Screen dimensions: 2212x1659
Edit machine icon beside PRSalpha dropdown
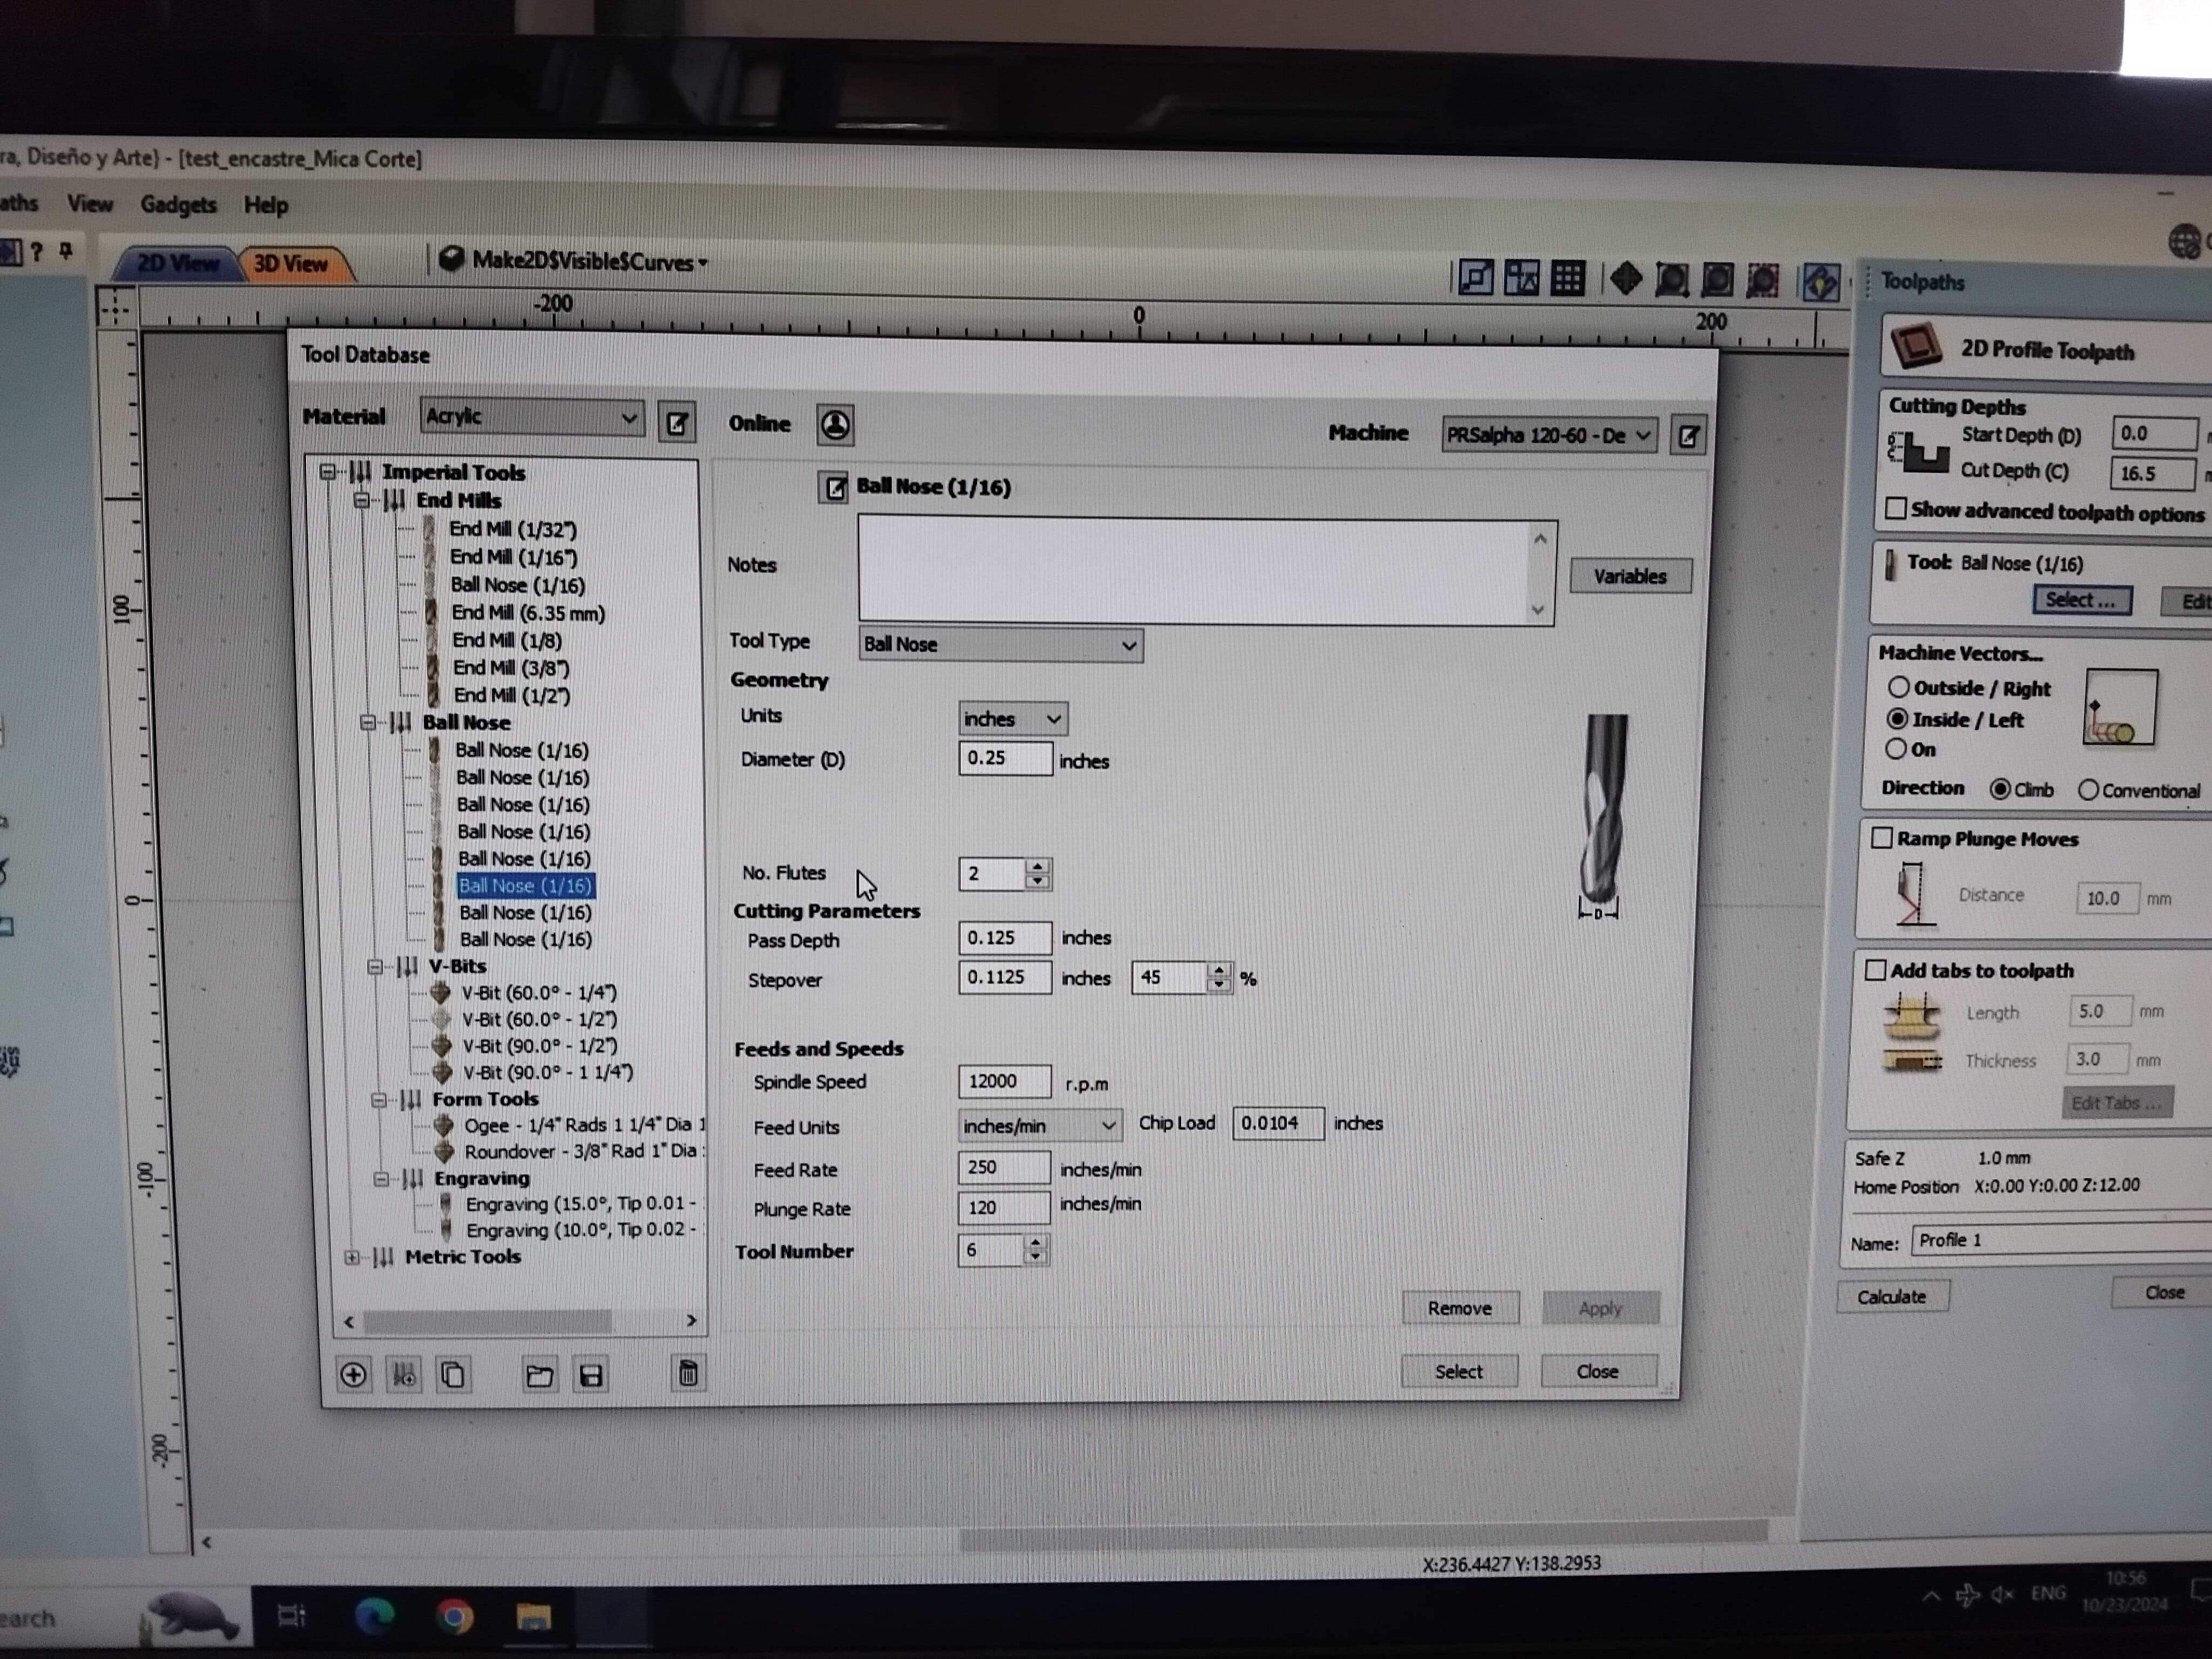tap(1688, 436)
